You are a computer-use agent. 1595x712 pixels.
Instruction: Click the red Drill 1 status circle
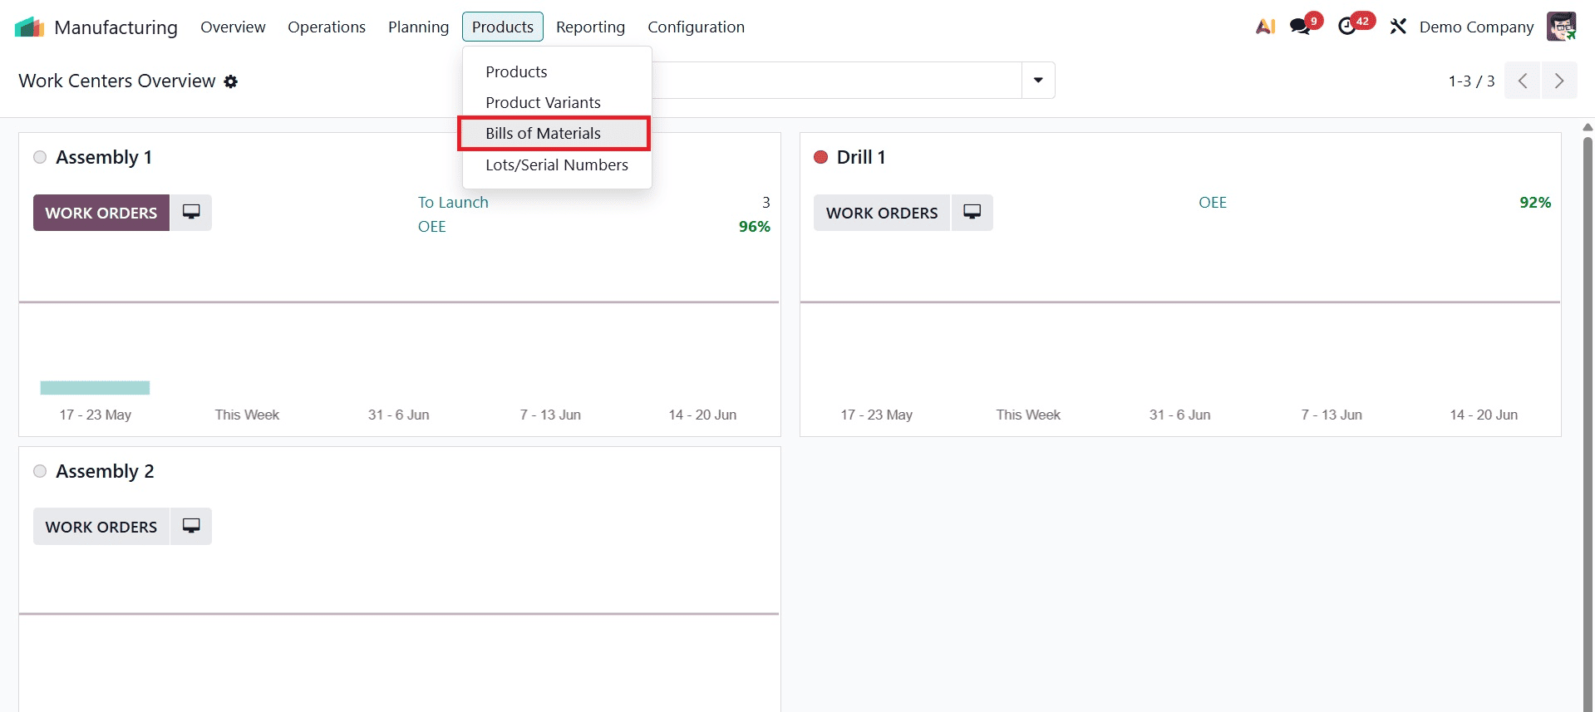(820, 157)
